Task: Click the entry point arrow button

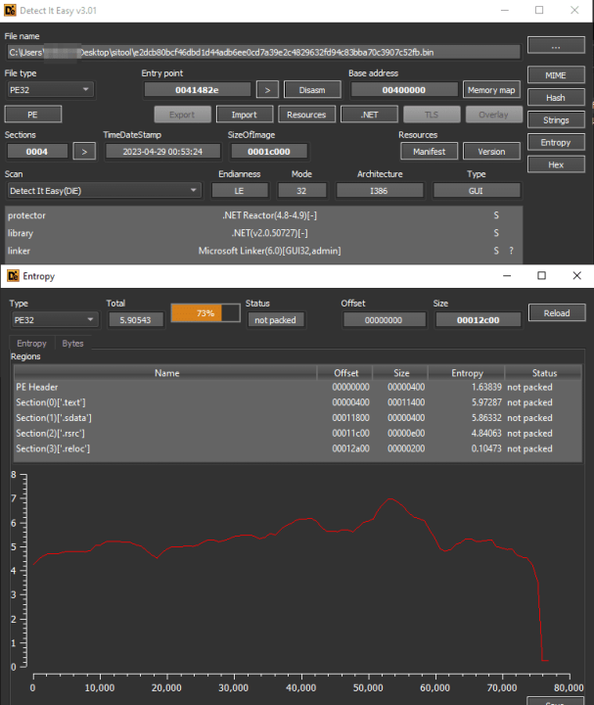Action: pyautogui.click(x=267, y=89)
